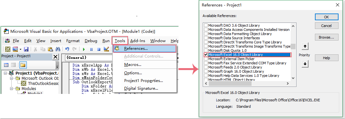The width and height of the screenshot is (345, 119).
Task: Open the Window menu
Action: (x=158, y=41)
